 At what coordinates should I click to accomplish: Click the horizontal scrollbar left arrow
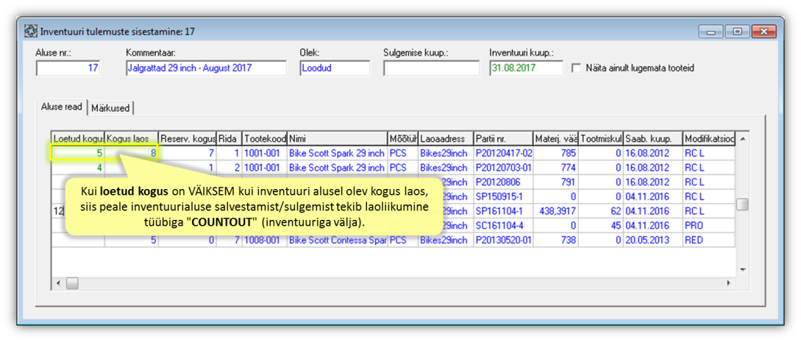click(x=57, y=283)
